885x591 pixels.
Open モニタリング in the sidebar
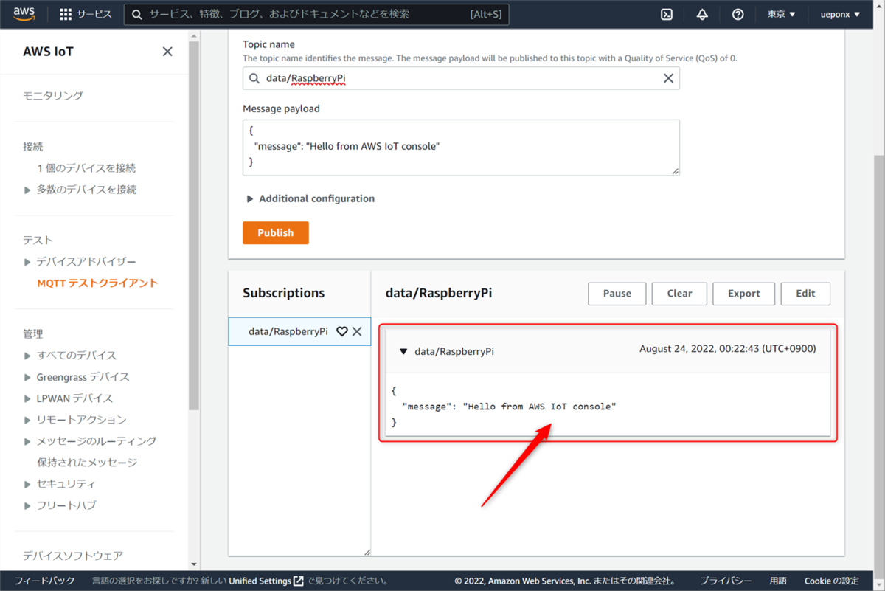click(x=53, y=95)
